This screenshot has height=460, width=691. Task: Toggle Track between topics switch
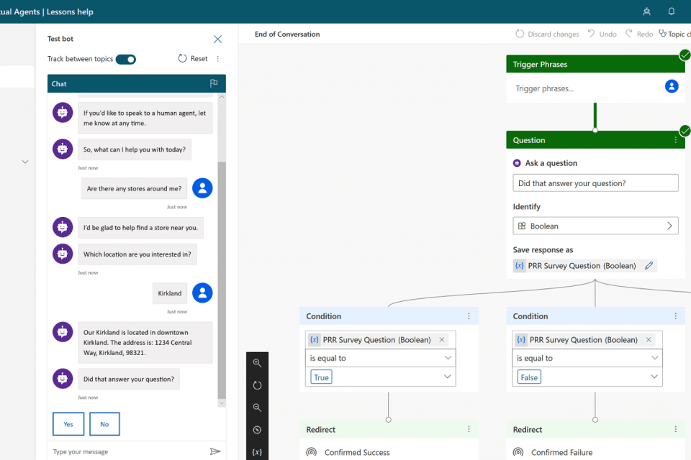click(x=126, y=59)
